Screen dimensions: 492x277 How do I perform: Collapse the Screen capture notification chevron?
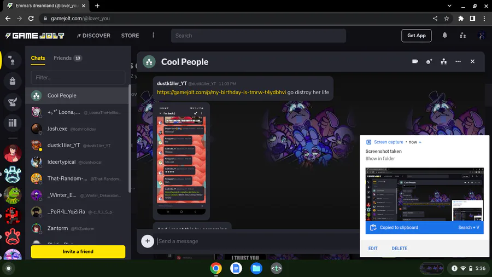point(420,142)
